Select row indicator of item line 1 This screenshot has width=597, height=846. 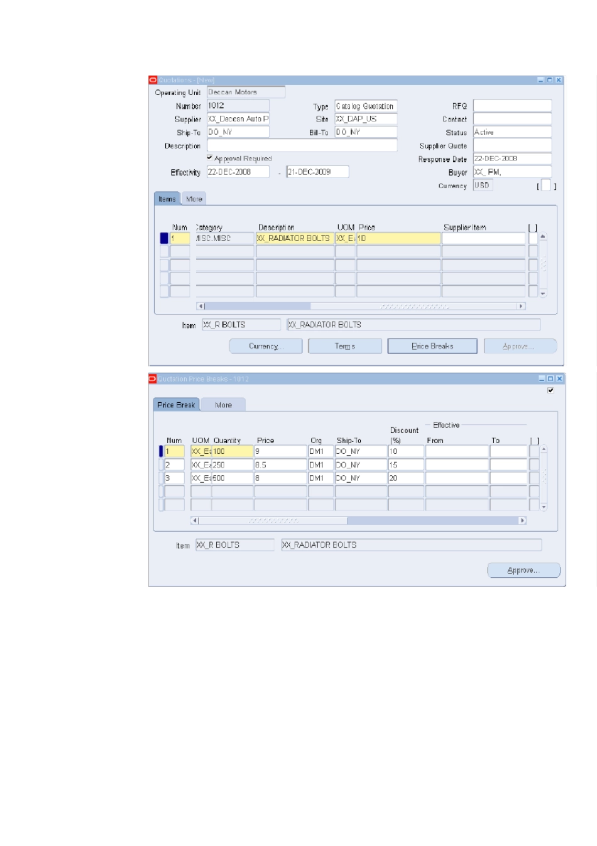point(164,239)
